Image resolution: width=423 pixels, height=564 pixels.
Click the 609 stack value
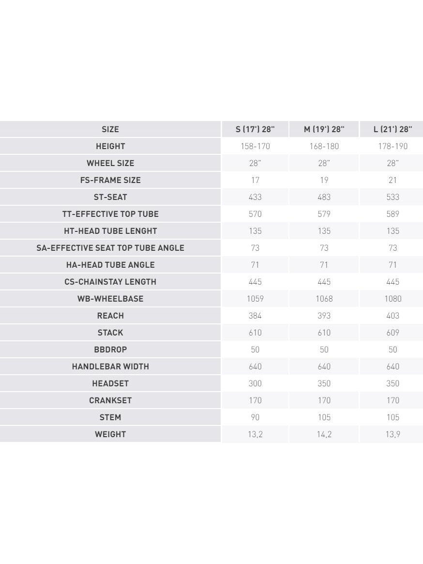pos(392,333)
